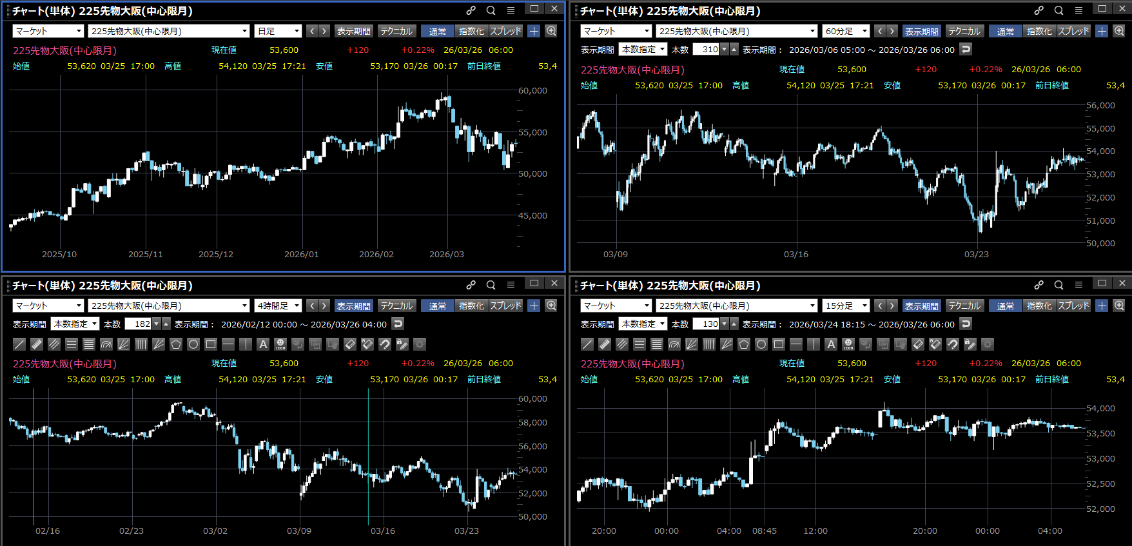
Task: Click the link chain icon in 60-minute chart header
Action: 1039,10
